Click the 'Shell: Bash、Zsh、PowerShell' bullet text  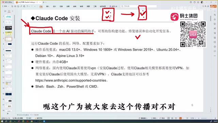click(x=67, y=86)
